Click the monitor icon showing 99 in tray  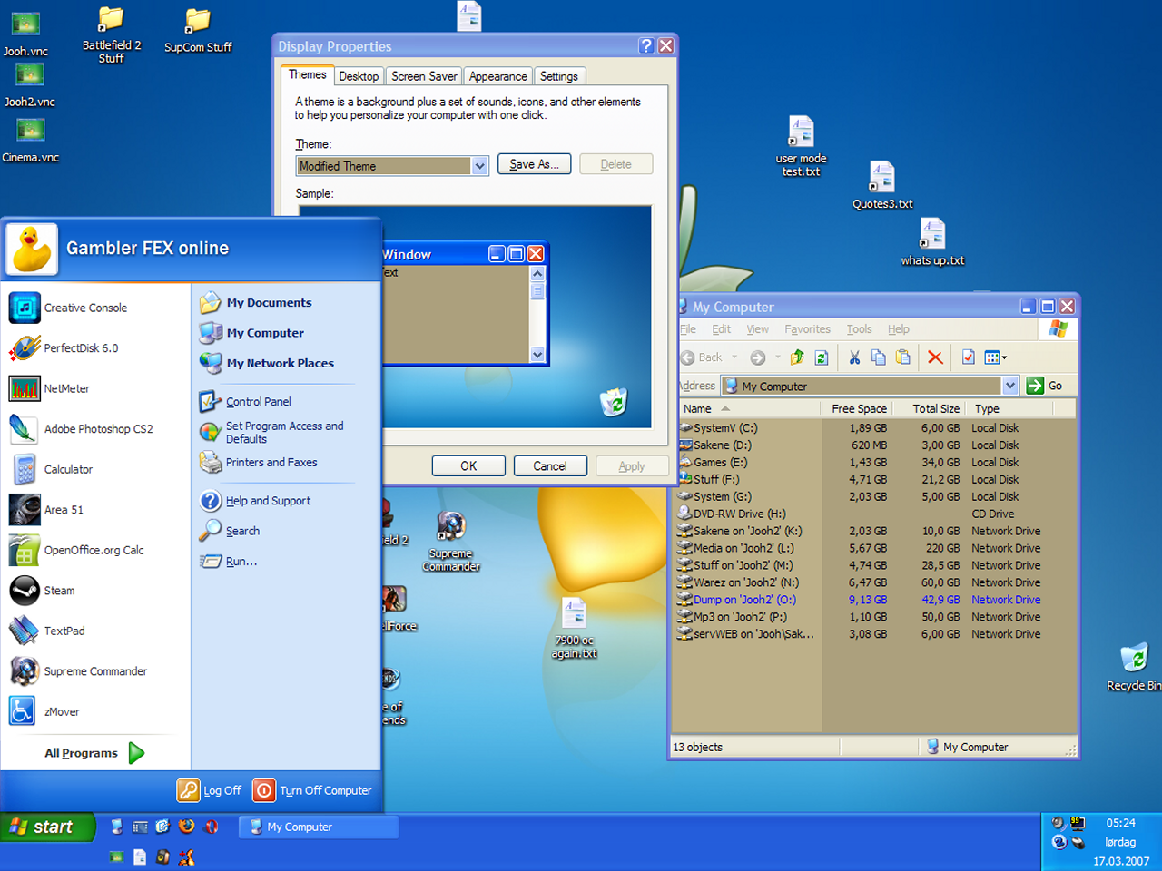pyautogui.click(x=1078, y=823)
